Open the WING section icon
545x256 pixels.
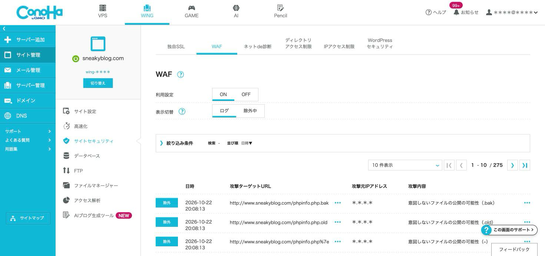point(147,8)
